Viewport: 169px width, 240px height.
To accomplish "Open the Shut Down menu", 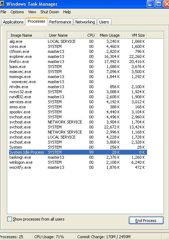I will click(50, 12).
